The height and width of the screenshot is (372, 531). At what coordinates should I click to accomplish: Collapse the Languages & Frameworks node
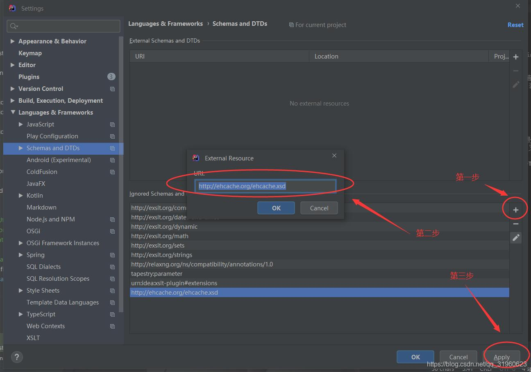click(x=13, y=113)
